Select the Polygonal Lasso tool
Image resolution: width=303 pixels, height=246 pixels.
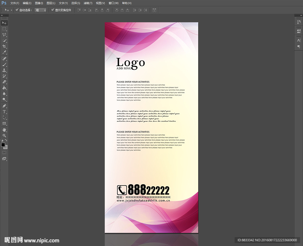[x=4, y=35]
